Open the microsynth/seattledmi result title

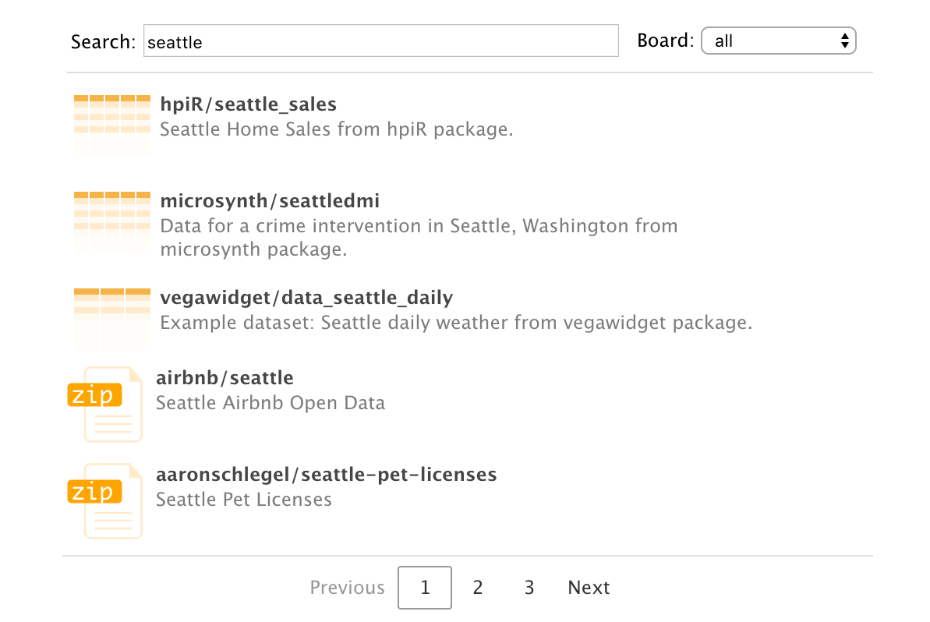coord(270,201)
